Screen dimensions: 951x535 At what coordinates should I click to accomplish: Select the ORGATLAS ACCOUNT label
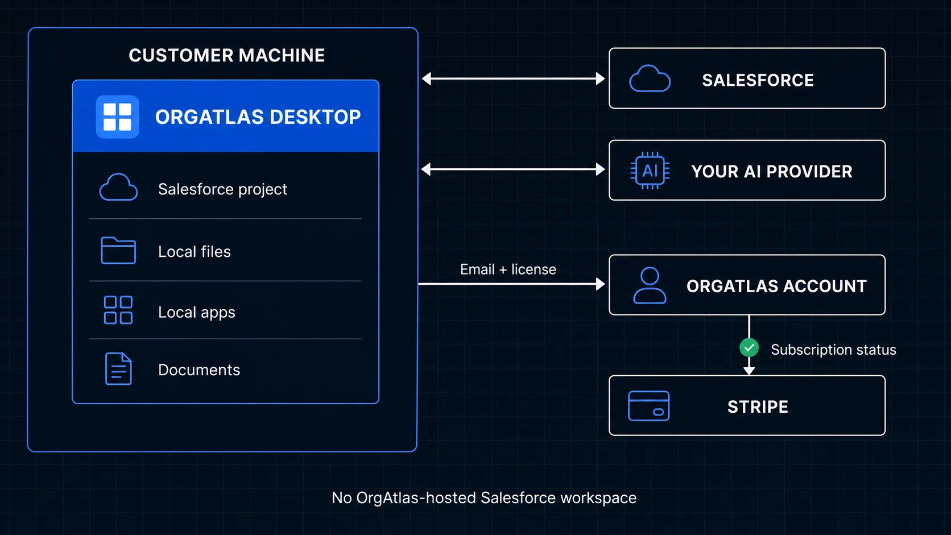click(776, 286)
